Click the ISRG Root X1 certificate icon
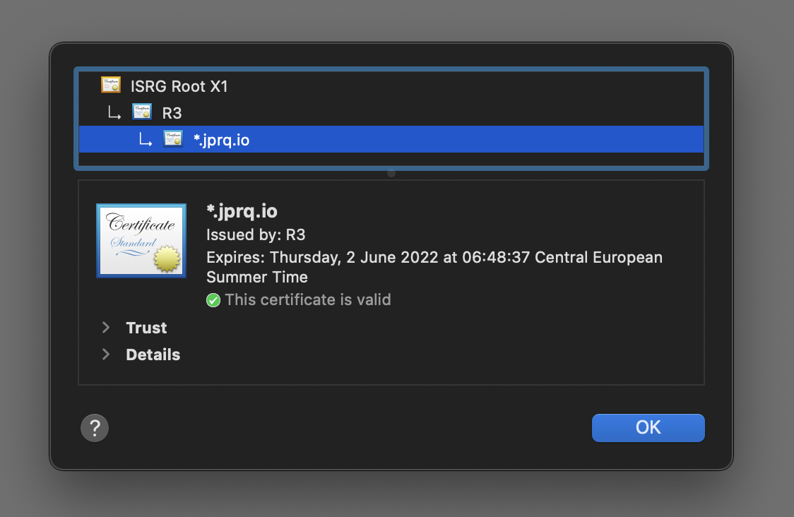This screenshot has height=517, width=794. point(111,85)
